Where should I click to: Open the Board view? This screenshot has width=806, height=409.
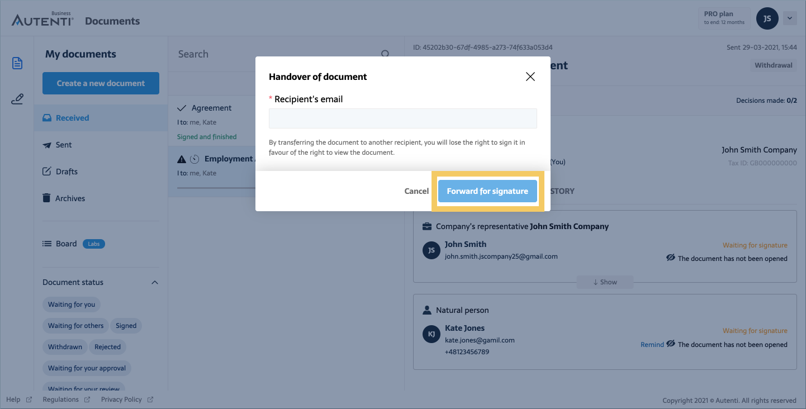60,244
